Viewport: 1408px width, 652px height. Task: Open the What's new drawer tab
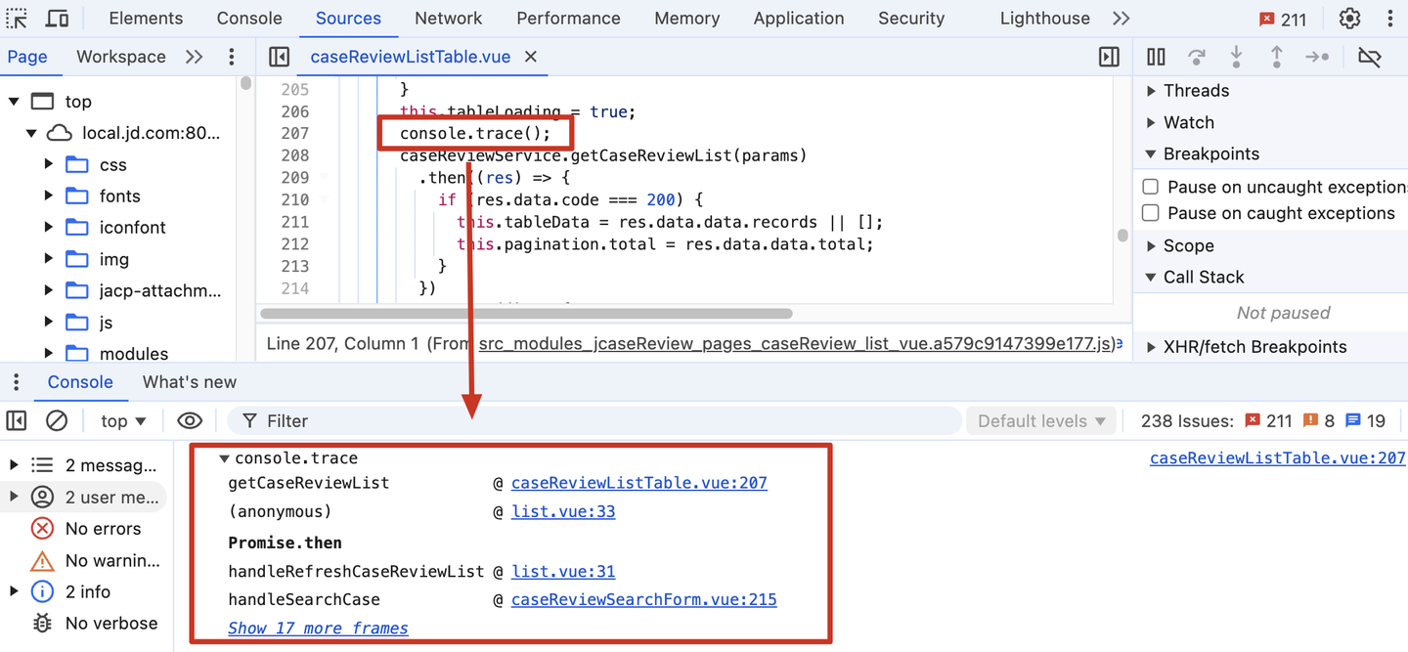coord(189,382)
